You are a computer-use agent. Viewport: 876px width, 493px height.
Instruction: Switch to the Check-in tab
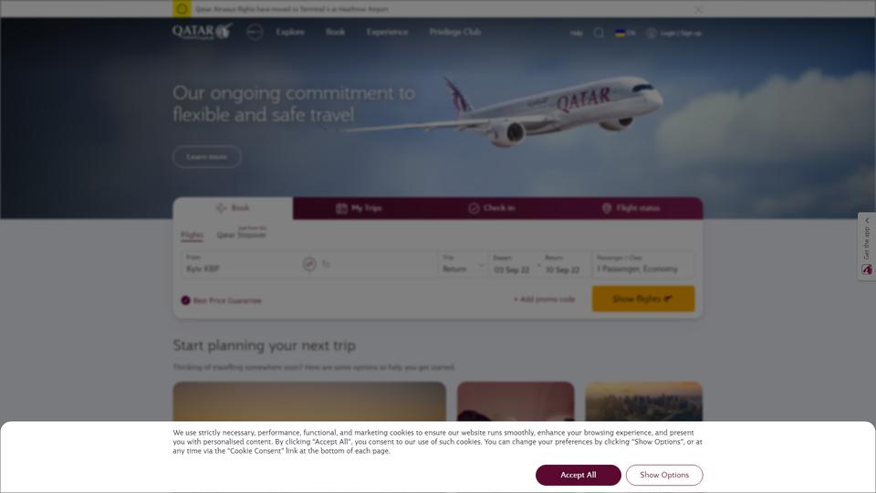point(491,208)
